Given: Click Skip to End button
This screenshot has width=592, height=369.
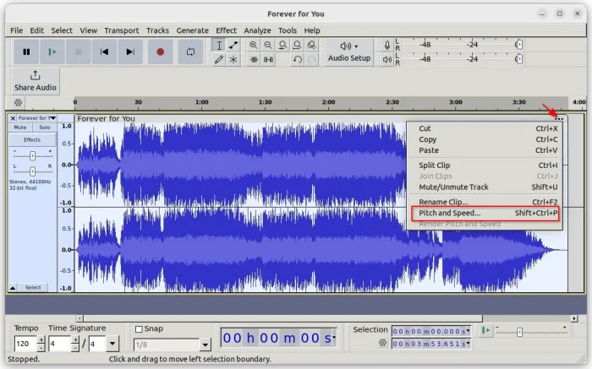Looking at the screenshot, I should coord(129,52).
